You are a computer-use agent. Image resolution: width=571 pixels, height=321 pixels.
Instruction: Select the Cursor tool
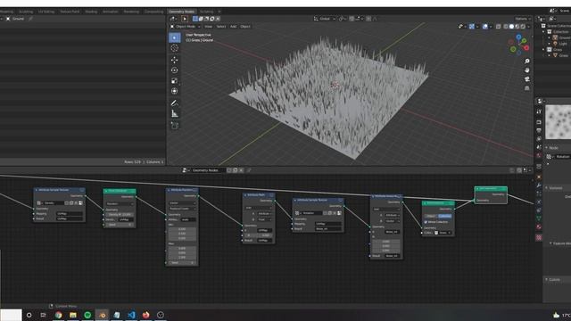click(x=175, y=48)
